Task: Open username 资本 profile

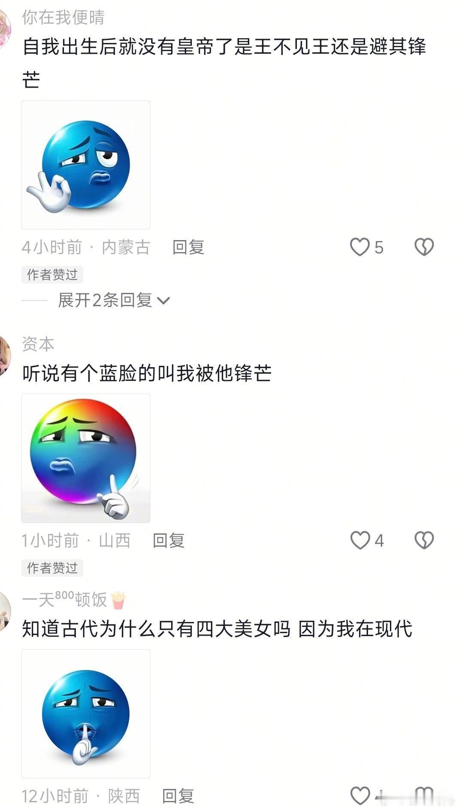Action: [x=38, y=344]
